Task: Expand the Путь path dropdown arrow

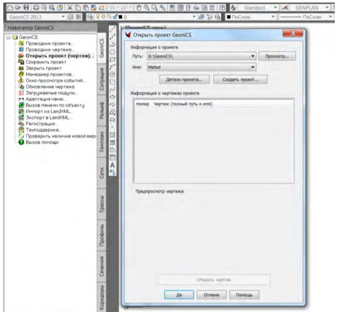Action: (x=252, y=56)
